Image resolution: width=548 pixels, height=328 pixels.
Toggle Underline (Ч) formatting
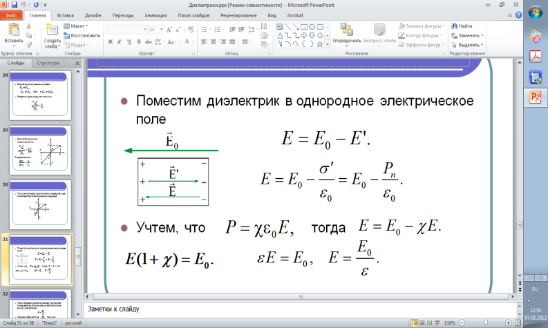(129, 41)
